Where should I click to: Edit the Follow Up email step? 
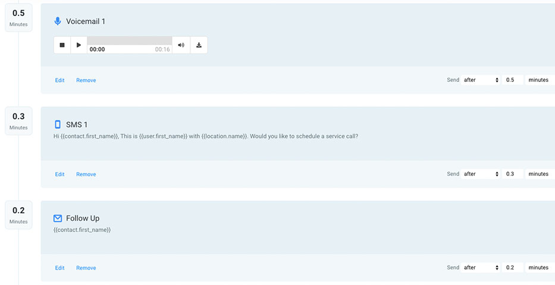(60, 268)
